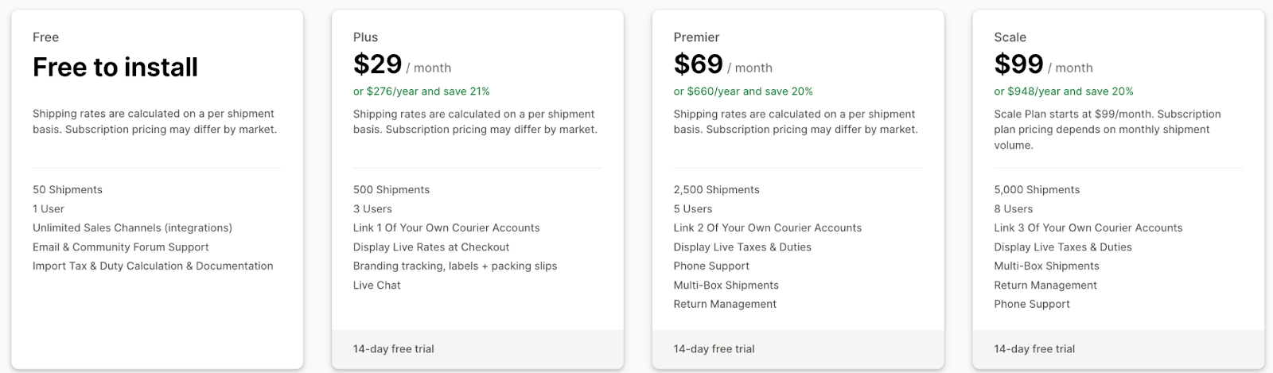Select the Plus plan $29 price
The image size is (1273, 373).
(x=378, y=64)
